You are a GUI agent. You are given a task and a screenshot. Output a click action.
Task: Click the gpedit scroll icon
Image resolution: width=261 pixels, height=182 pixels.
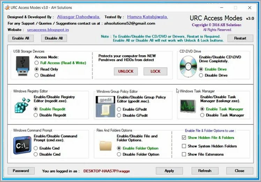[105, 107]
